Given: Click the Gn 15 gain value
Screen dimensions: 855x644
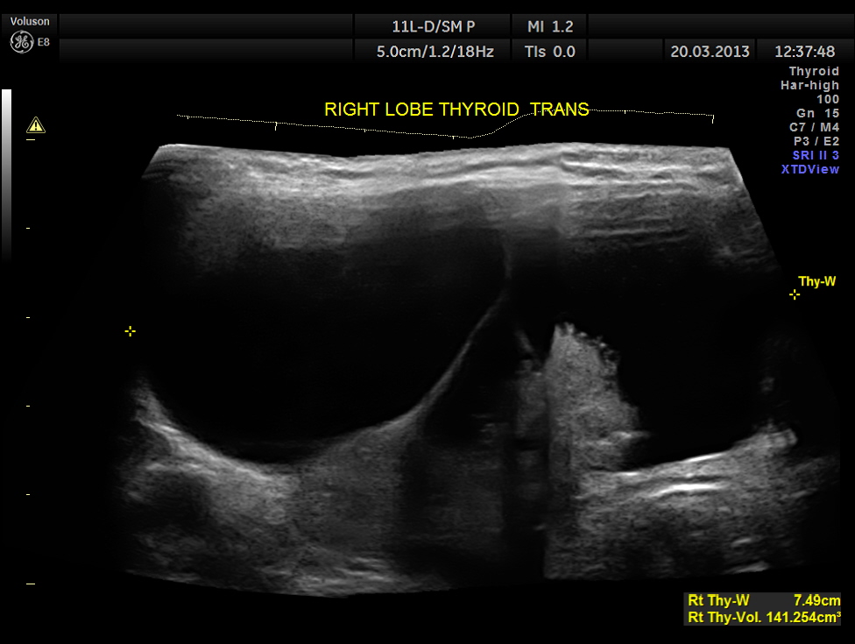Looking at the screenshot, I should (817, 113).
